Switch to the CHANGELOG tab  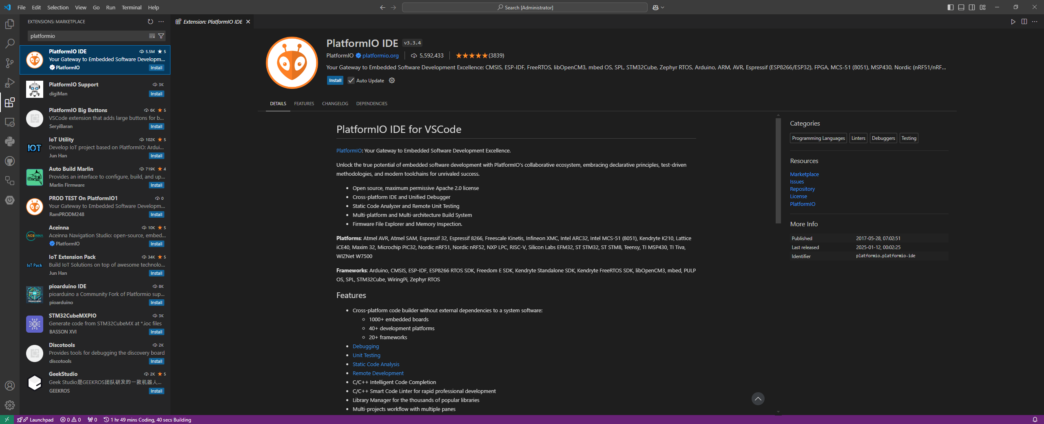[x=335, y=104]
